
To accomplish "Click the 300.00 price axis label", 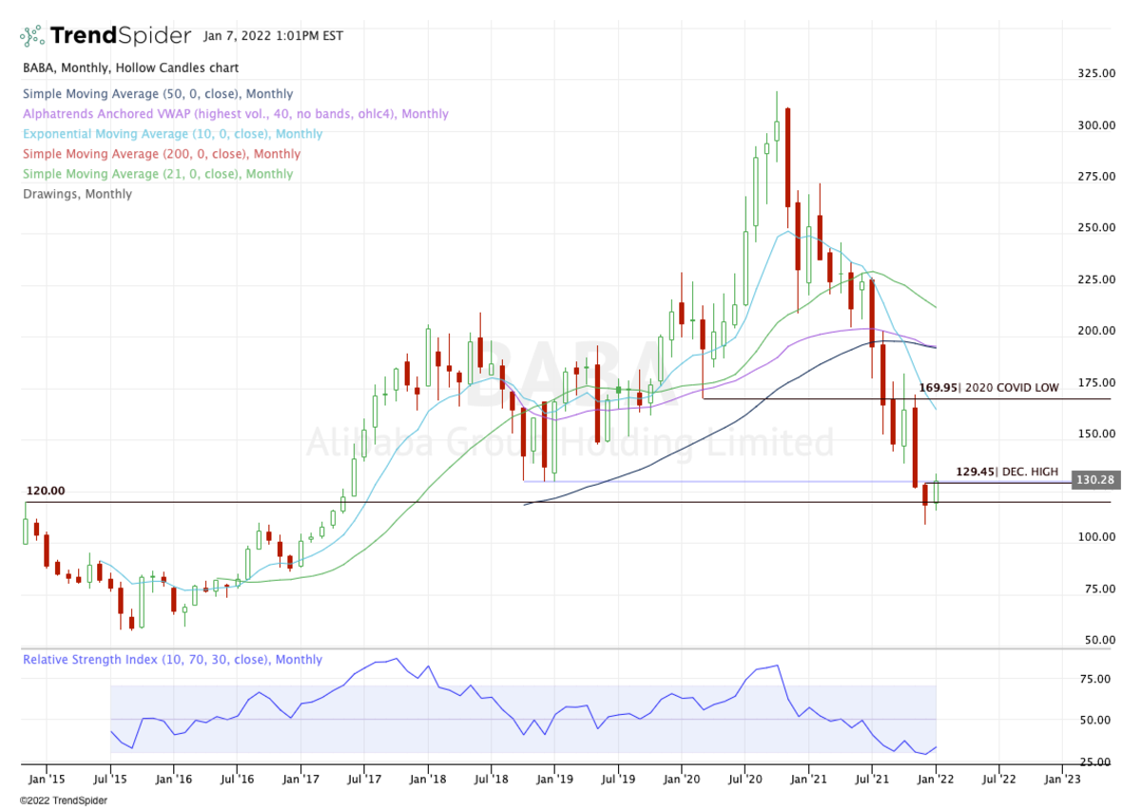I will pos(1094,125).
